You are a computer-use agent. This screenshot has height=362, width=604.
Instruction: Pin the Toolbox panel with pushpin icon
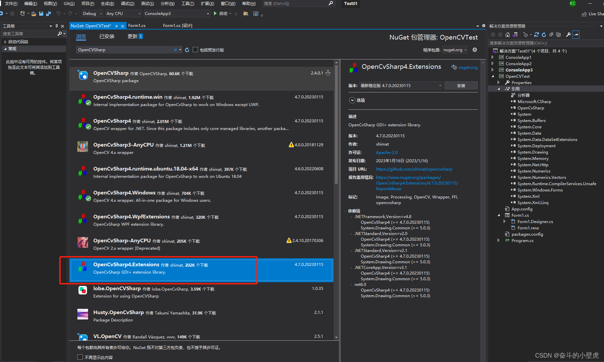coord(56,26)
